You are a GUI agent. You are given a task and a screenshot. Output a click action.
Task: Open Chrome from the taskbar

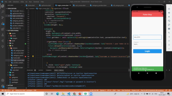[x=74, y=94]
